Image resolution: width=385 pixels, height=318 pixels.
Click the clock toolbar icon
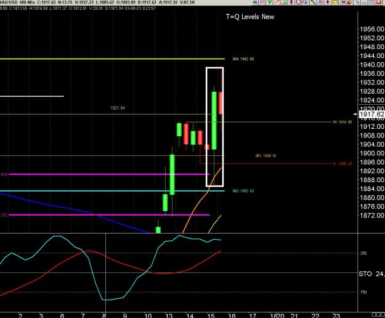pos(299,2)
